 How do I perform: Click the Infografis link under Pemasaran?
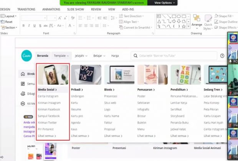pyautogui.click(x=143, y=110)
